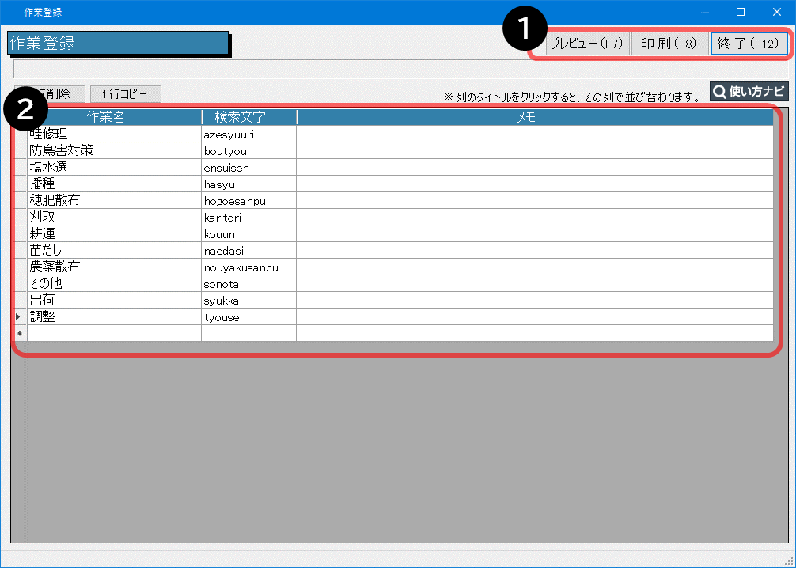Click the 1行コピー button

pos(125,93)
